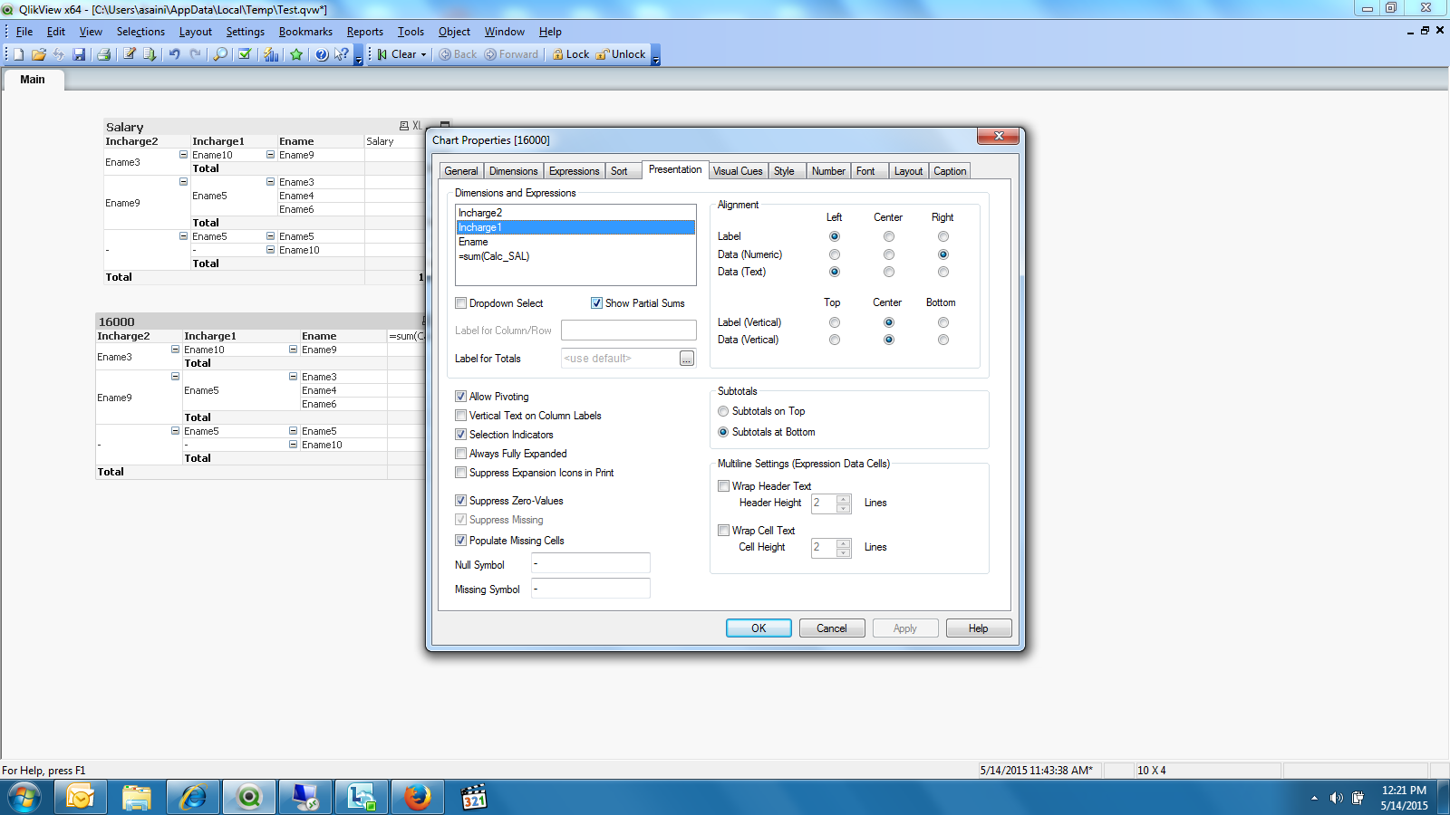Confirm dialog with OK button
This screenshot has height=815, width=1450.
tap(759, 628)
